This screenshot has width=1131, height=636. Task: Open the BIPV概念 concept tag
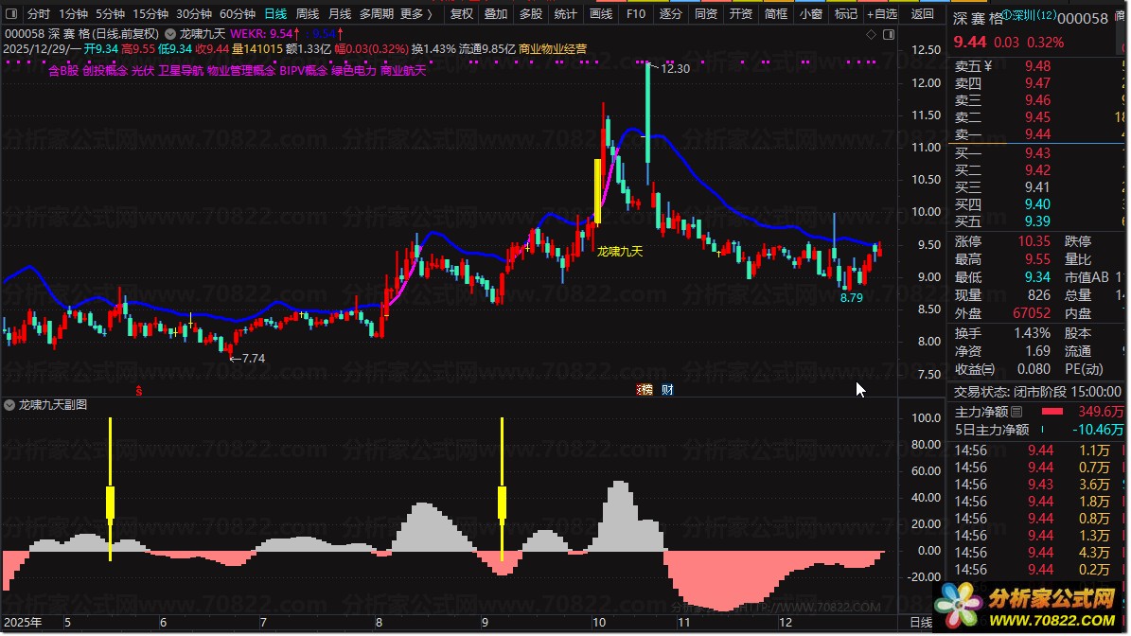tap(304, 71)
